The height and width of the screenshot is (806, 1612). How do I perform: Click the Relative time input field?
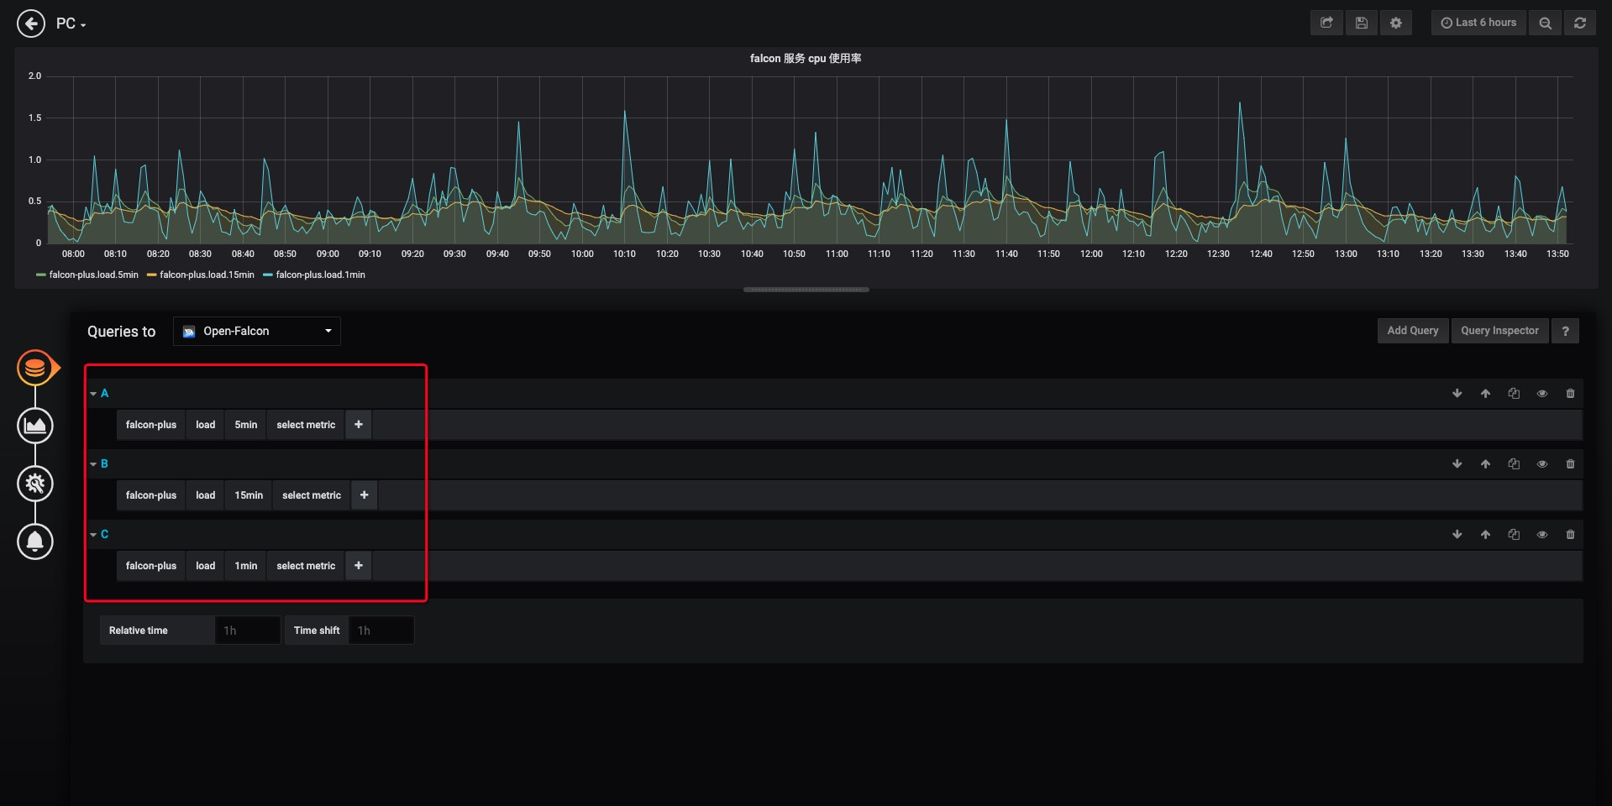247,631
